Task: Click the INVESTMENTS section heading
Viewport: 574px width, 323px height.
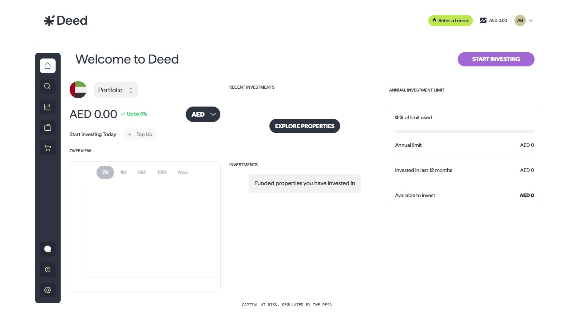Action: 243,165
